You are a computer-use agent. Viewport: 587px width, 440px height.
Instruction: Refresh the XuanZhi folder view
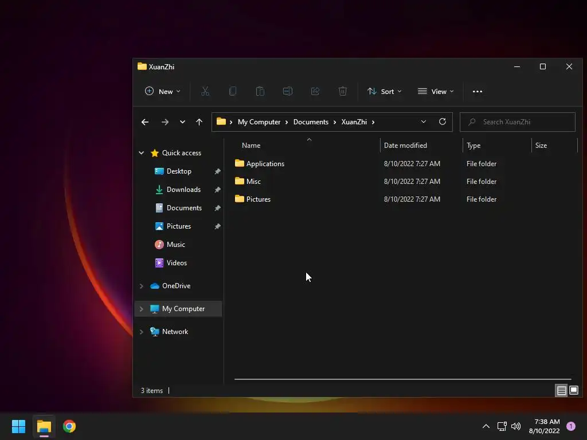(443, 122)
